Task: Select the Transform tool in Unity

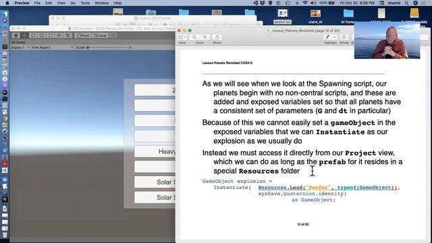Action: 59,36
